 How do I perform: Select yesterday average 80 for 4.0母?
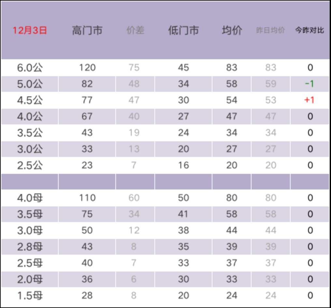(x=271, y=198)
